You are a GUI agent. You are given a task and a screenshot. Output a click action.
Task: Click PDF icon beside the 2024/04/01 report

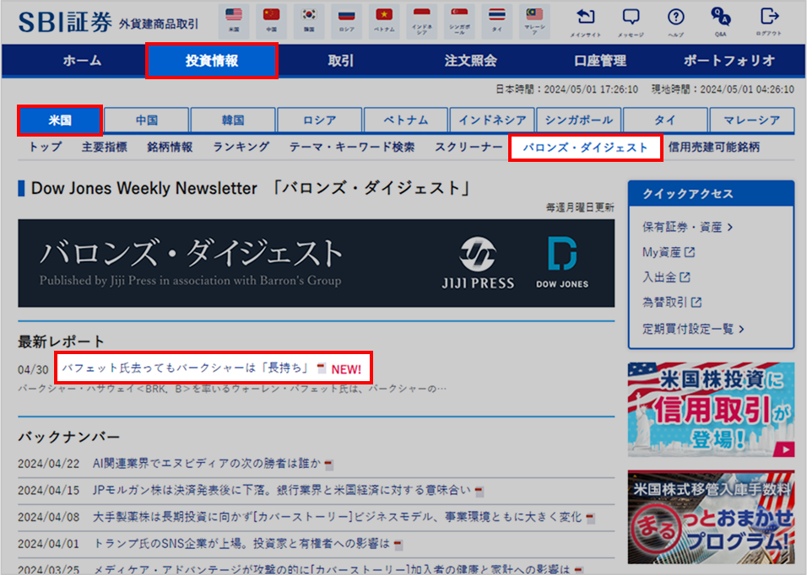click(x=398, y=545)
